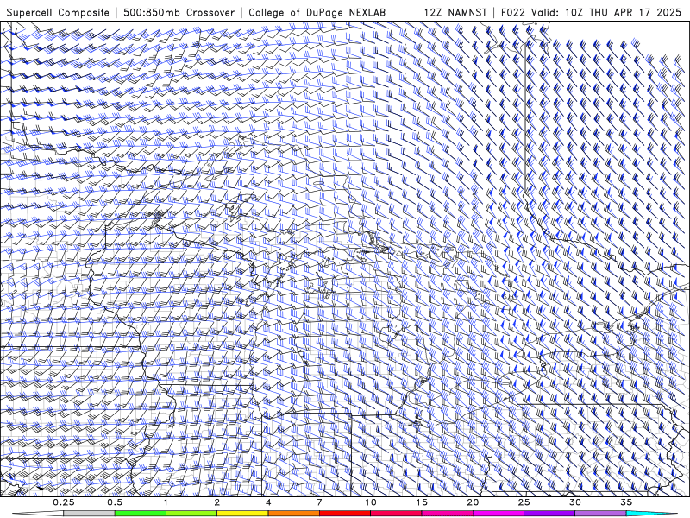Click the legend value 1

166,502
